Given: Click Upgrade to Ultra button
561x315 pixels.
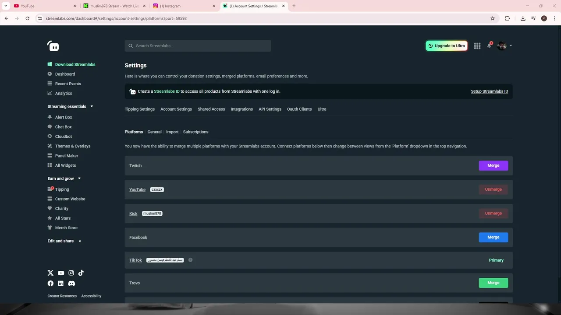Looking at the screenshot, I should (447, 46).
